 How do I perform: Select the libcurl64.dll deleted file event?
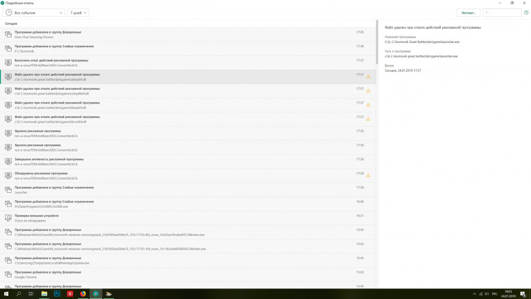tap(188, 119)
